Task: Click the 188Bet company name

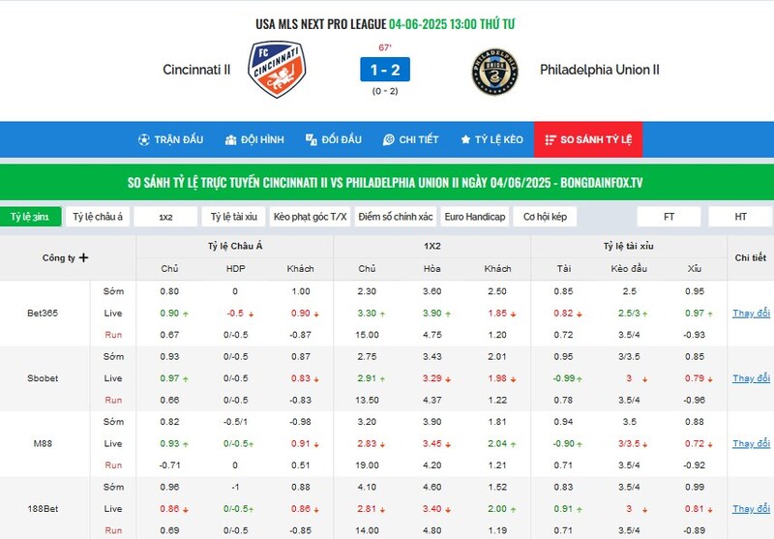Action: pyautogui.click(x=43, y=508)
